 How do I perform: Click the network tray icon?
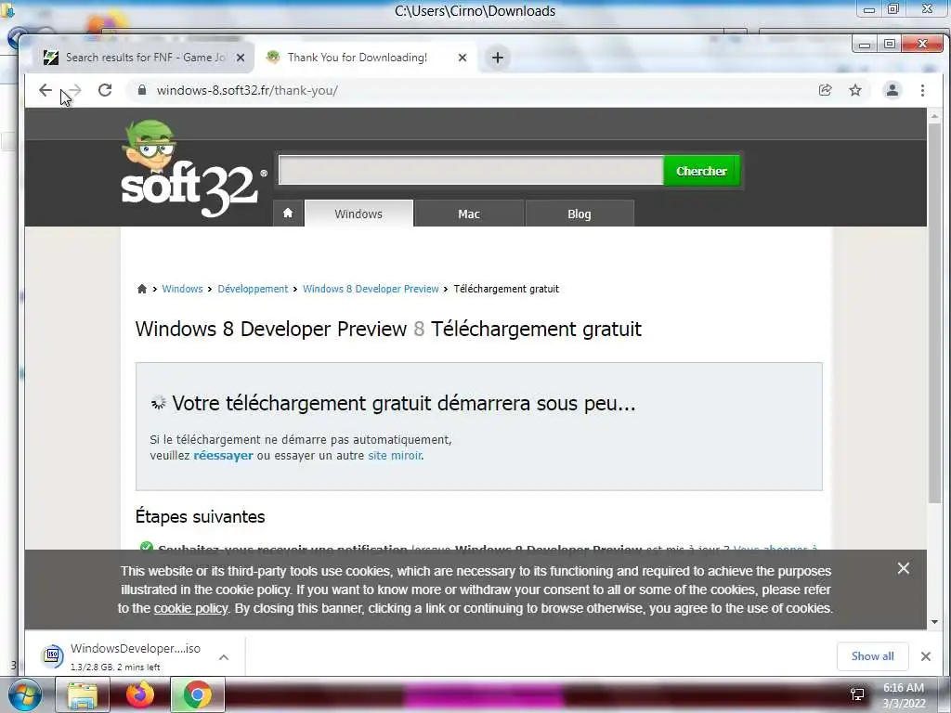click(x=857, y=694)
